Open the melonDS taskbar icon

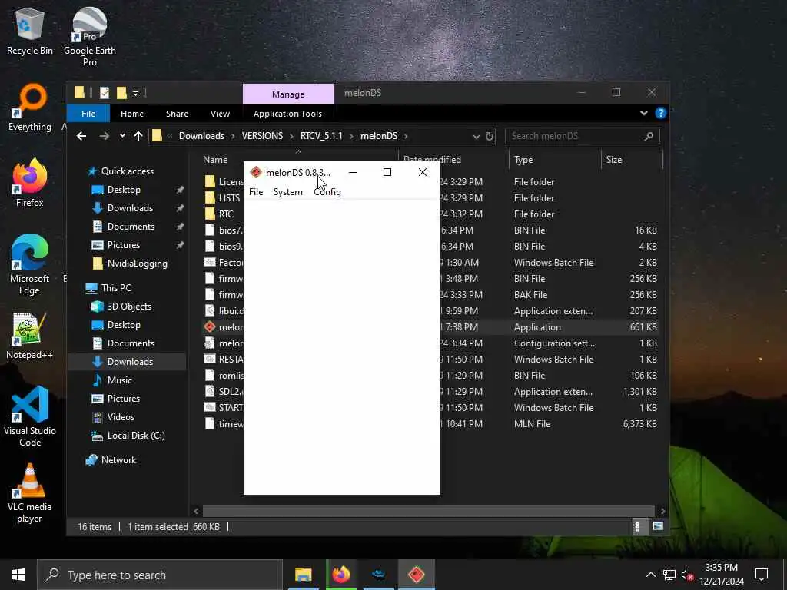[x=416, y=575]
